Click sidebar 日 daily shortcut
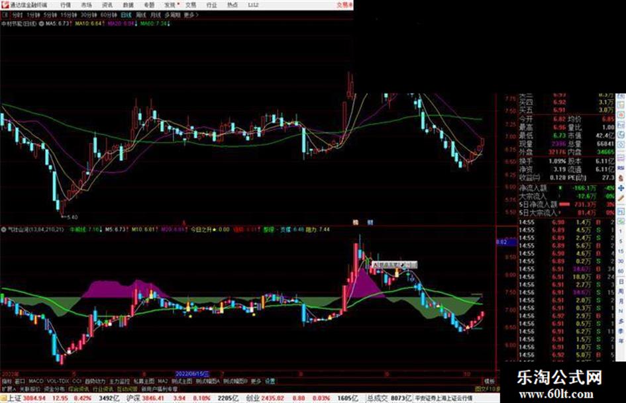626x403 pixels. (621, 282)
